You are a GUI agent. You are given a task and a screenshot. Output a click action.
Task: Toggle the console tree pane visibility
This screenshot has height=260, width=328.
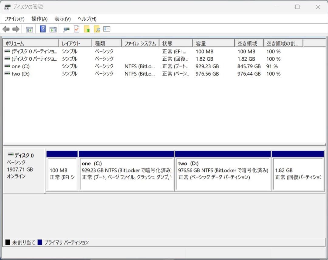(x=29, y=29)
